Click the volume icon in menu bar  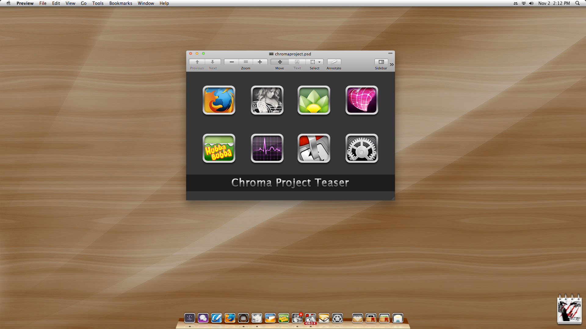pos(531,3)
